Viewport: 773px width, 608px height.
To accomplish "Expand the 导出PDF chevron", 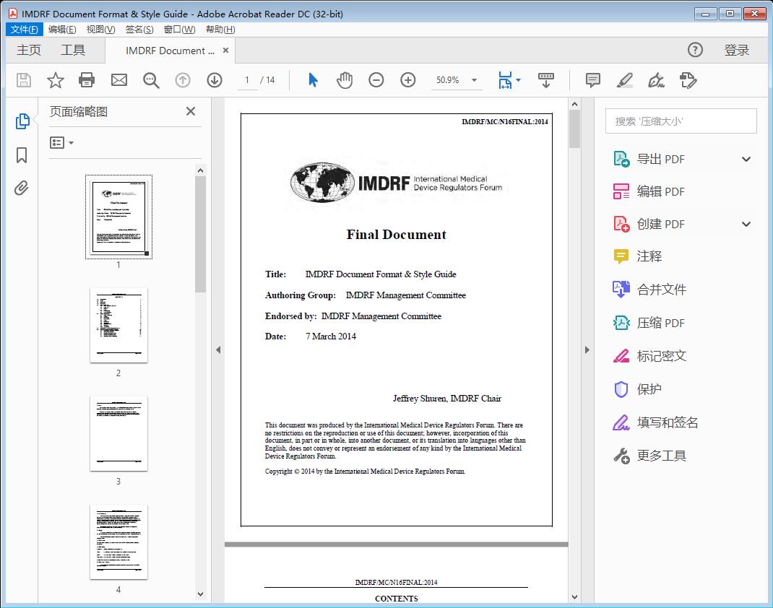I will [x=746, y=158].
